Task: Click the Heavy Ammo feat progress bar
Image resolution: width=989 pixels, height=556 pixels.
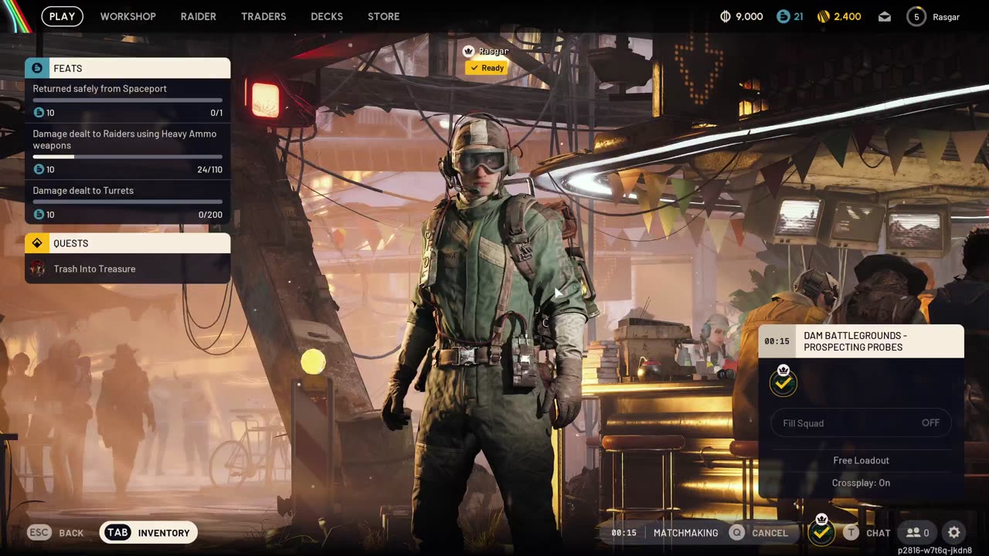Action: 127,157
